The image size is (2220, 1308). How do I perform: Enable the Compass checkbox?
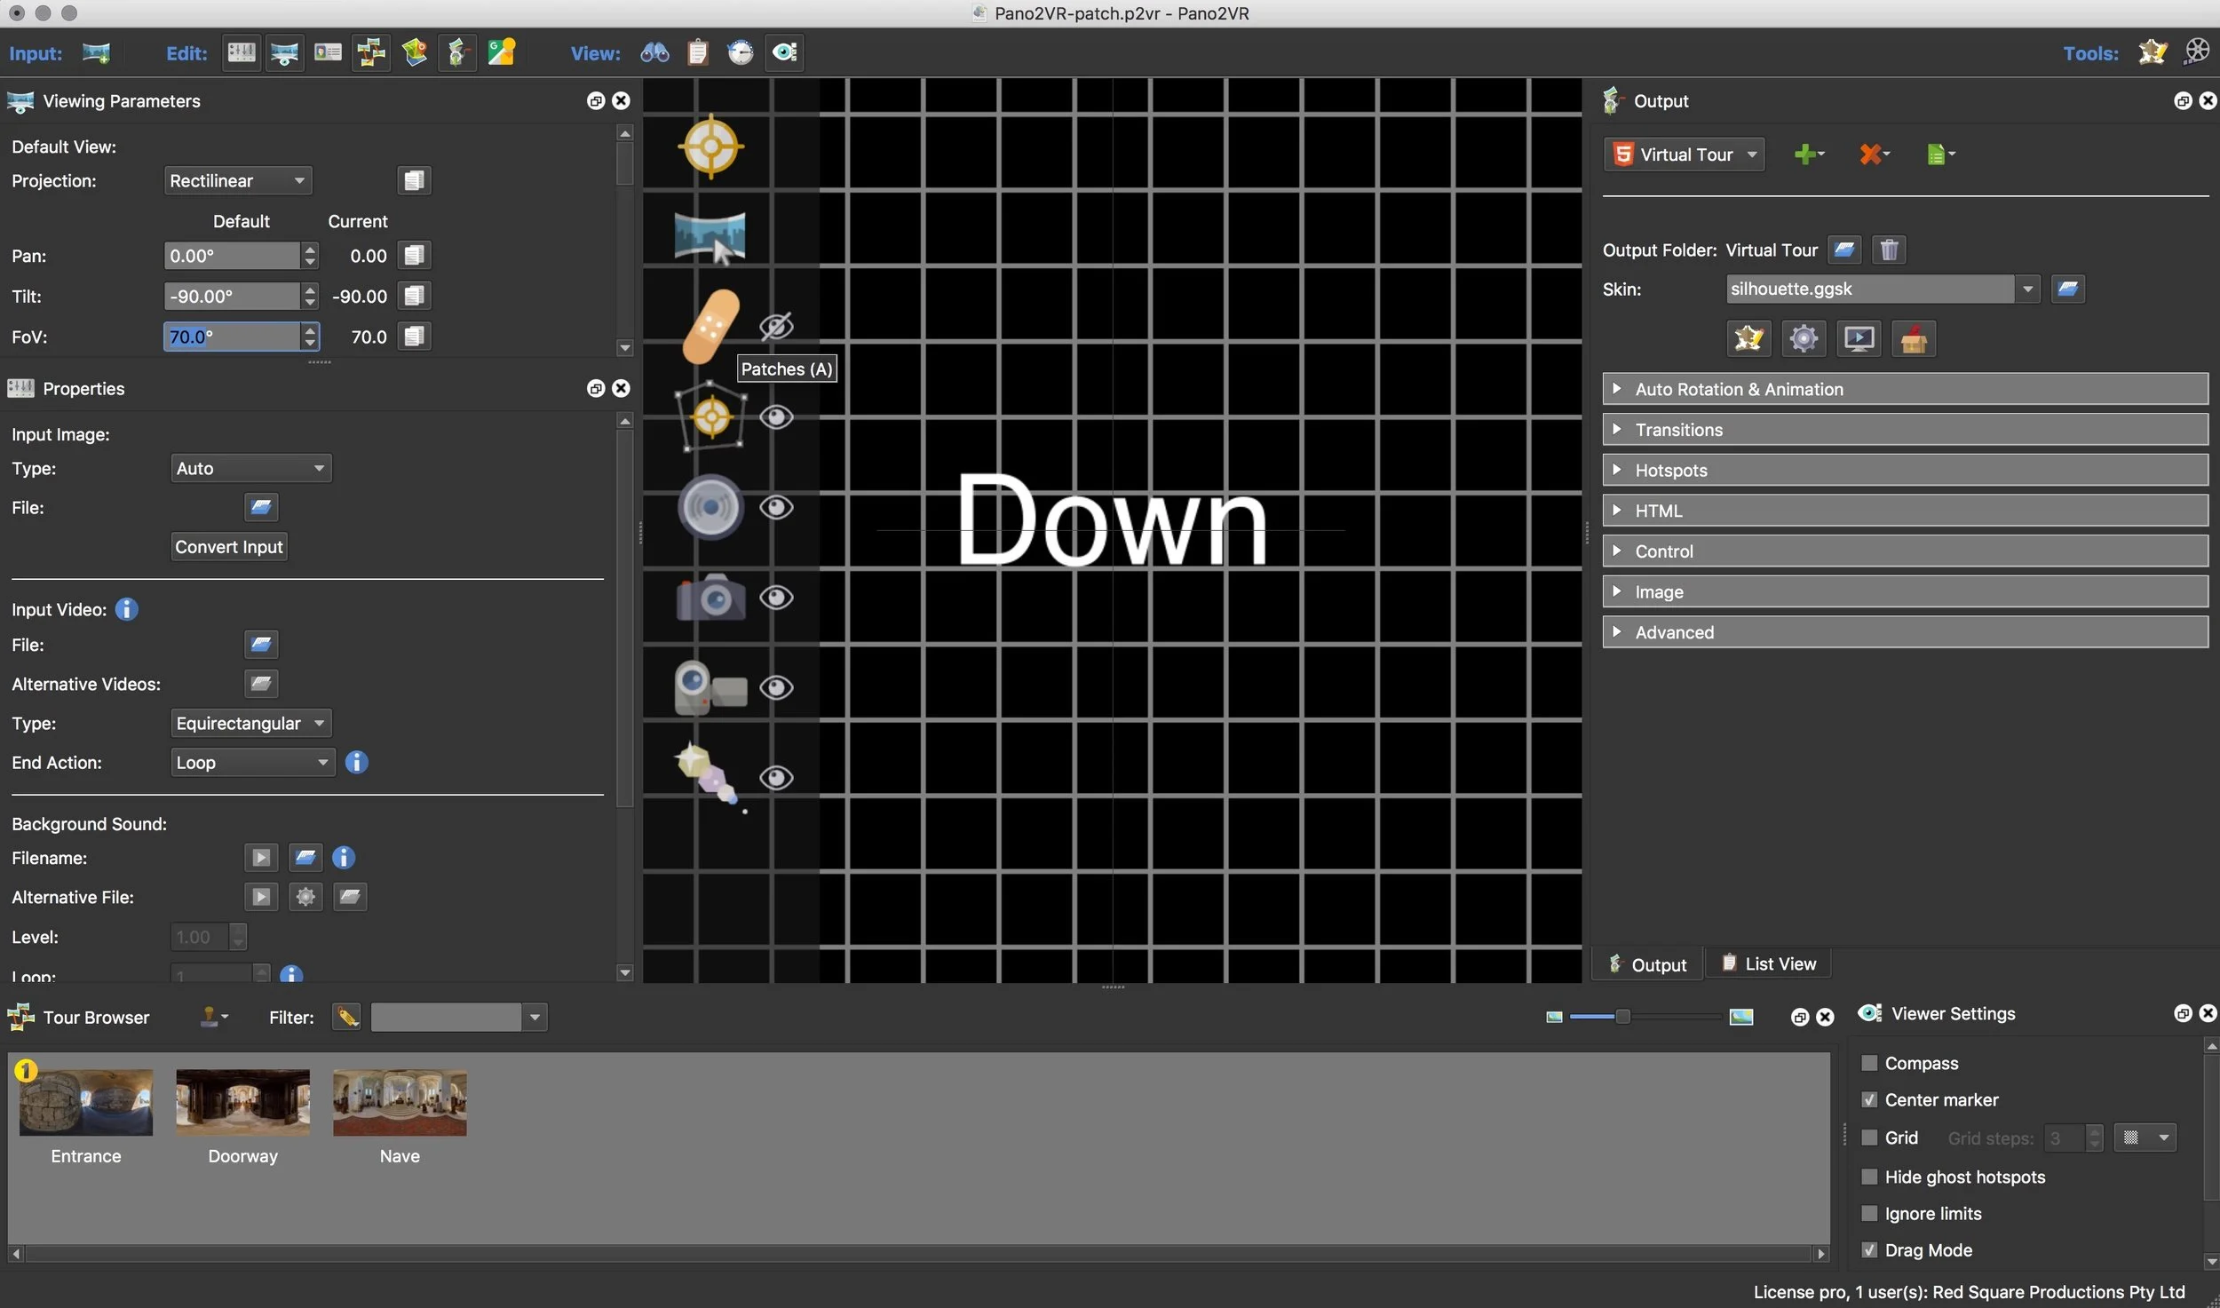pyautogui.click(x=1869, y=1063)
